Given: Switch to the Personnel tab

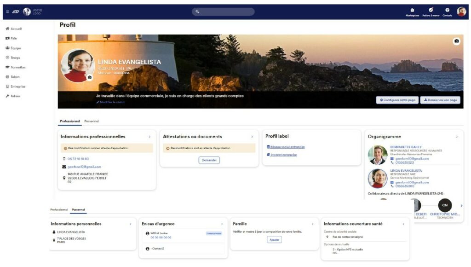Looking at the screenshot, I should pos(92,121).
